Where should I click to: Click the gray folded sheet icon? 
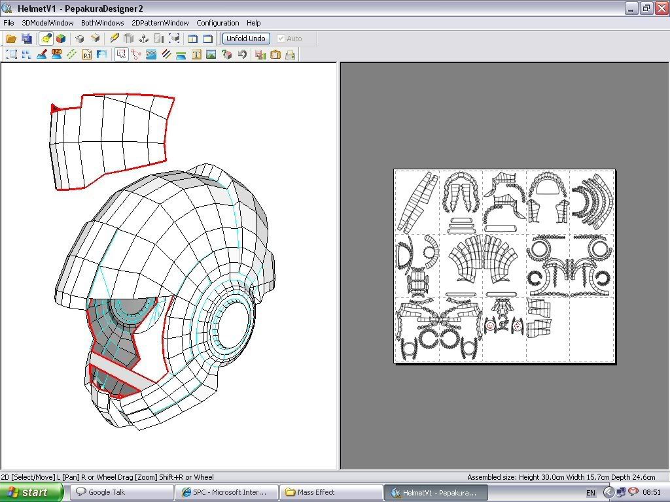click(x=129, y=39)
